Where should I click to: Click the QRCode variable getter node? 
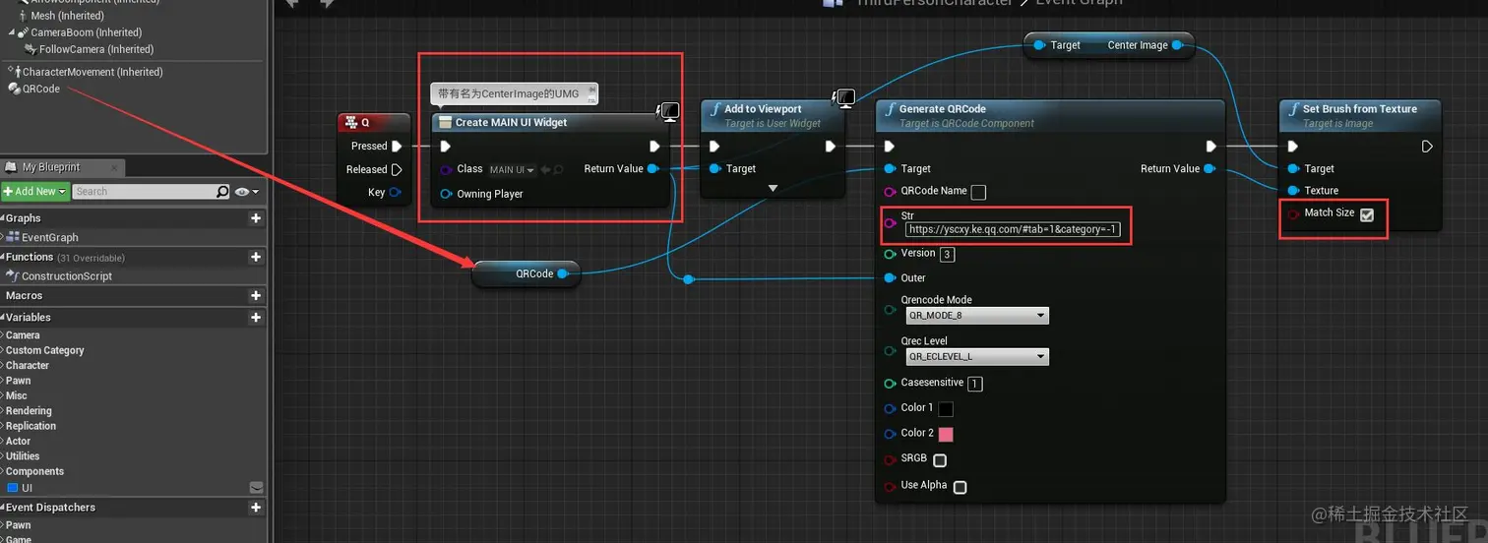click(527, 274)
